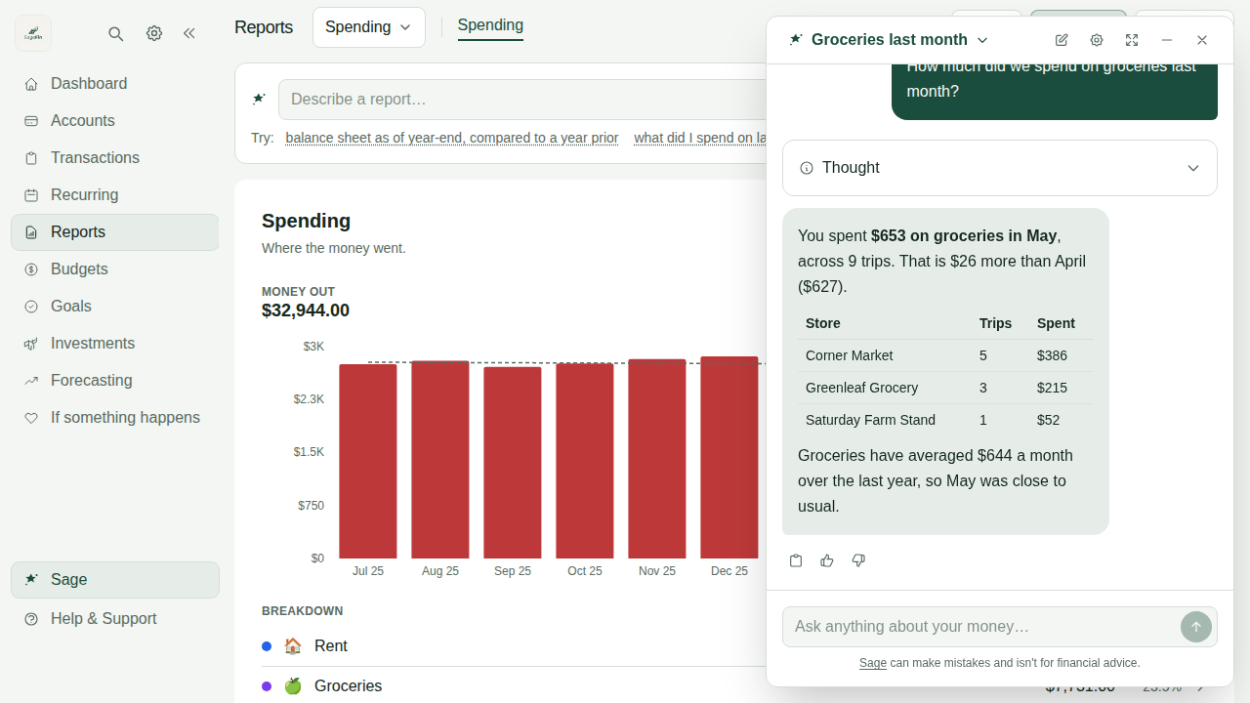This screenshot has height=703, width=1250.
Task: Open Transactions page
Action: click(x=115, y=158)
